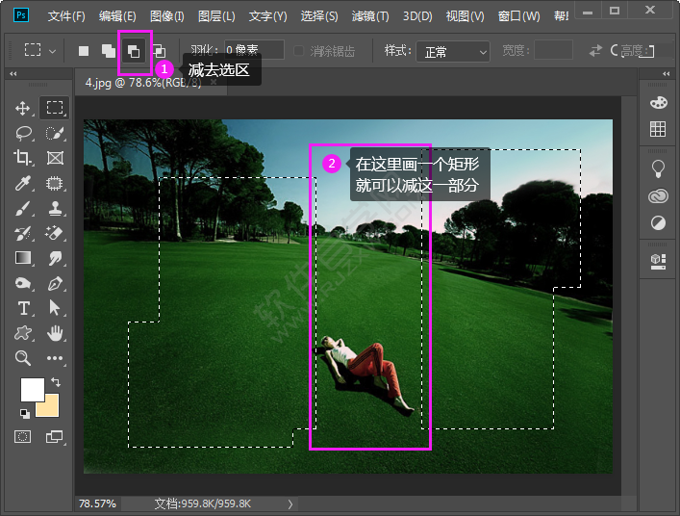This screenshot has height=516, width=680.
Task: Open the 滤镜(T) menu
Action: [369, 16]
